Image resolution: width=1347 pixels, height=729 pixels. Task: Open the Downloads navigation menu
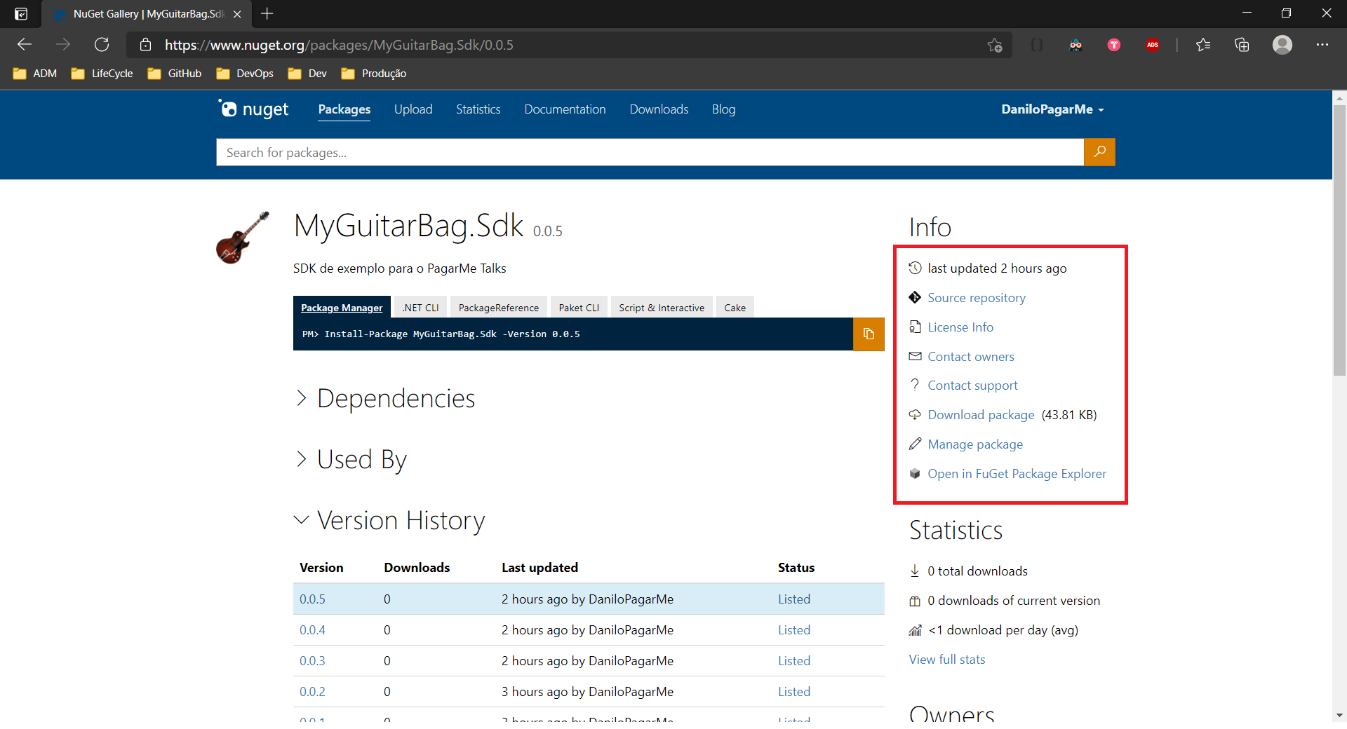click(658, 109)
